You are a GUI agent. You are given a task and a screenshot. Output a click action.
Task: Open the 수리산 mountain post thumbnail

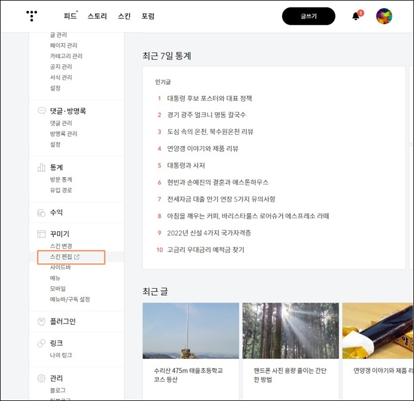coord(190,331)
